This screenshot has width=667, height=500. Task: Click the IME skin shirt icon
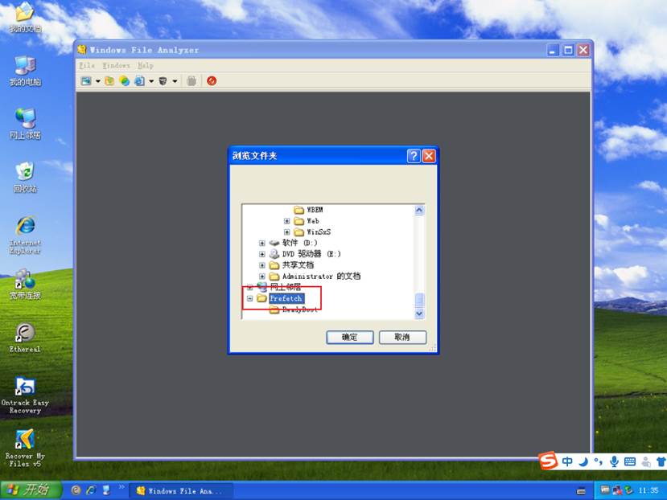pos(661,461)
